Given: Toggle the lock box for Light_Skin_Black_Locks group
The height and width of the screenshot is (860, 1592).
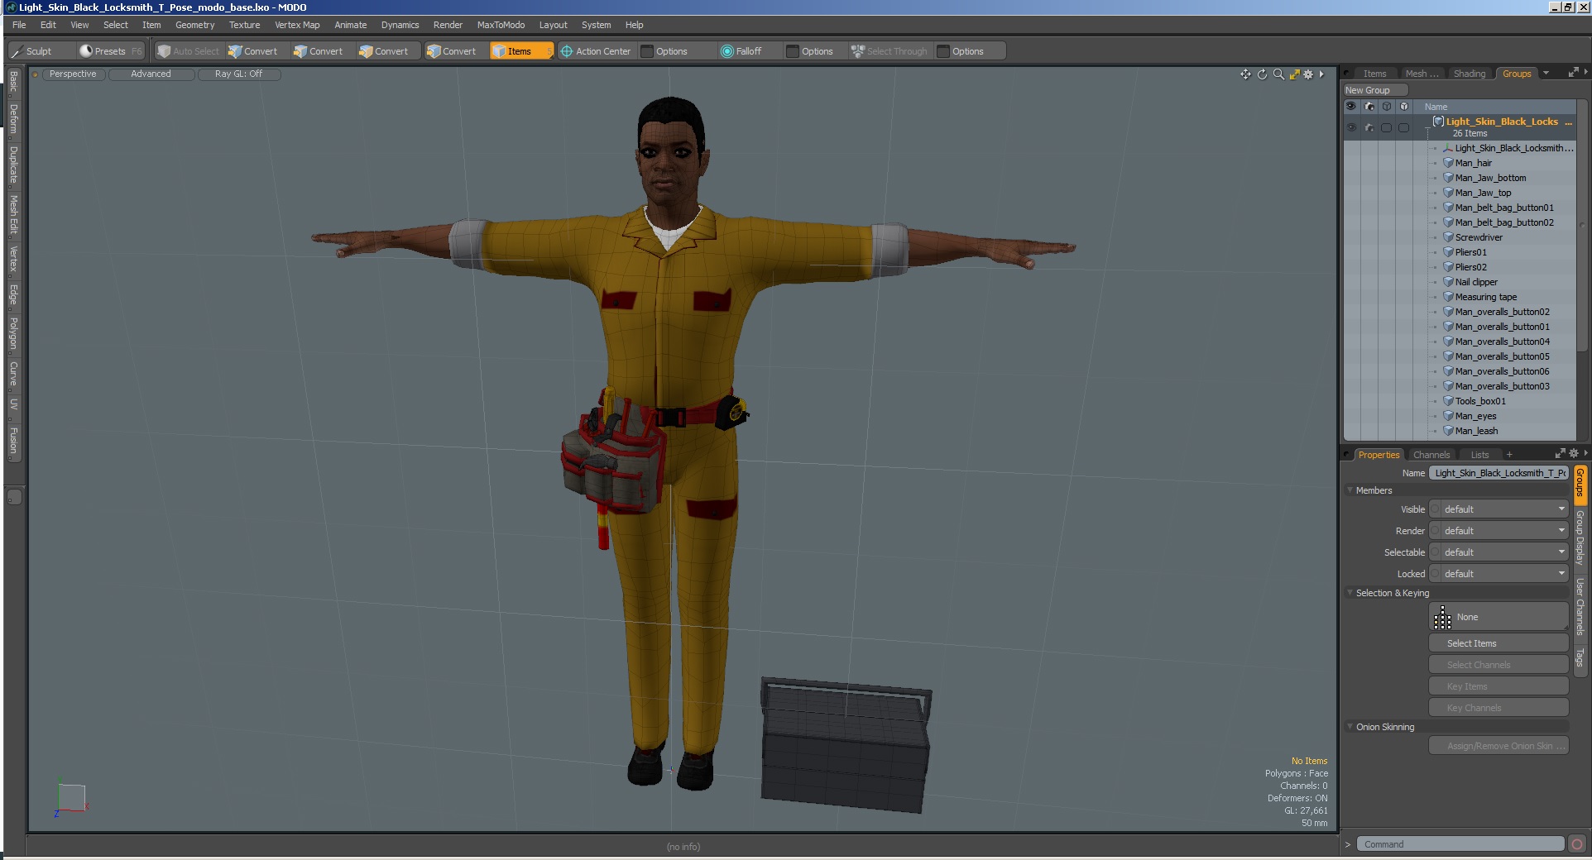Looking at the screenshot, I should click(1403, 127).
